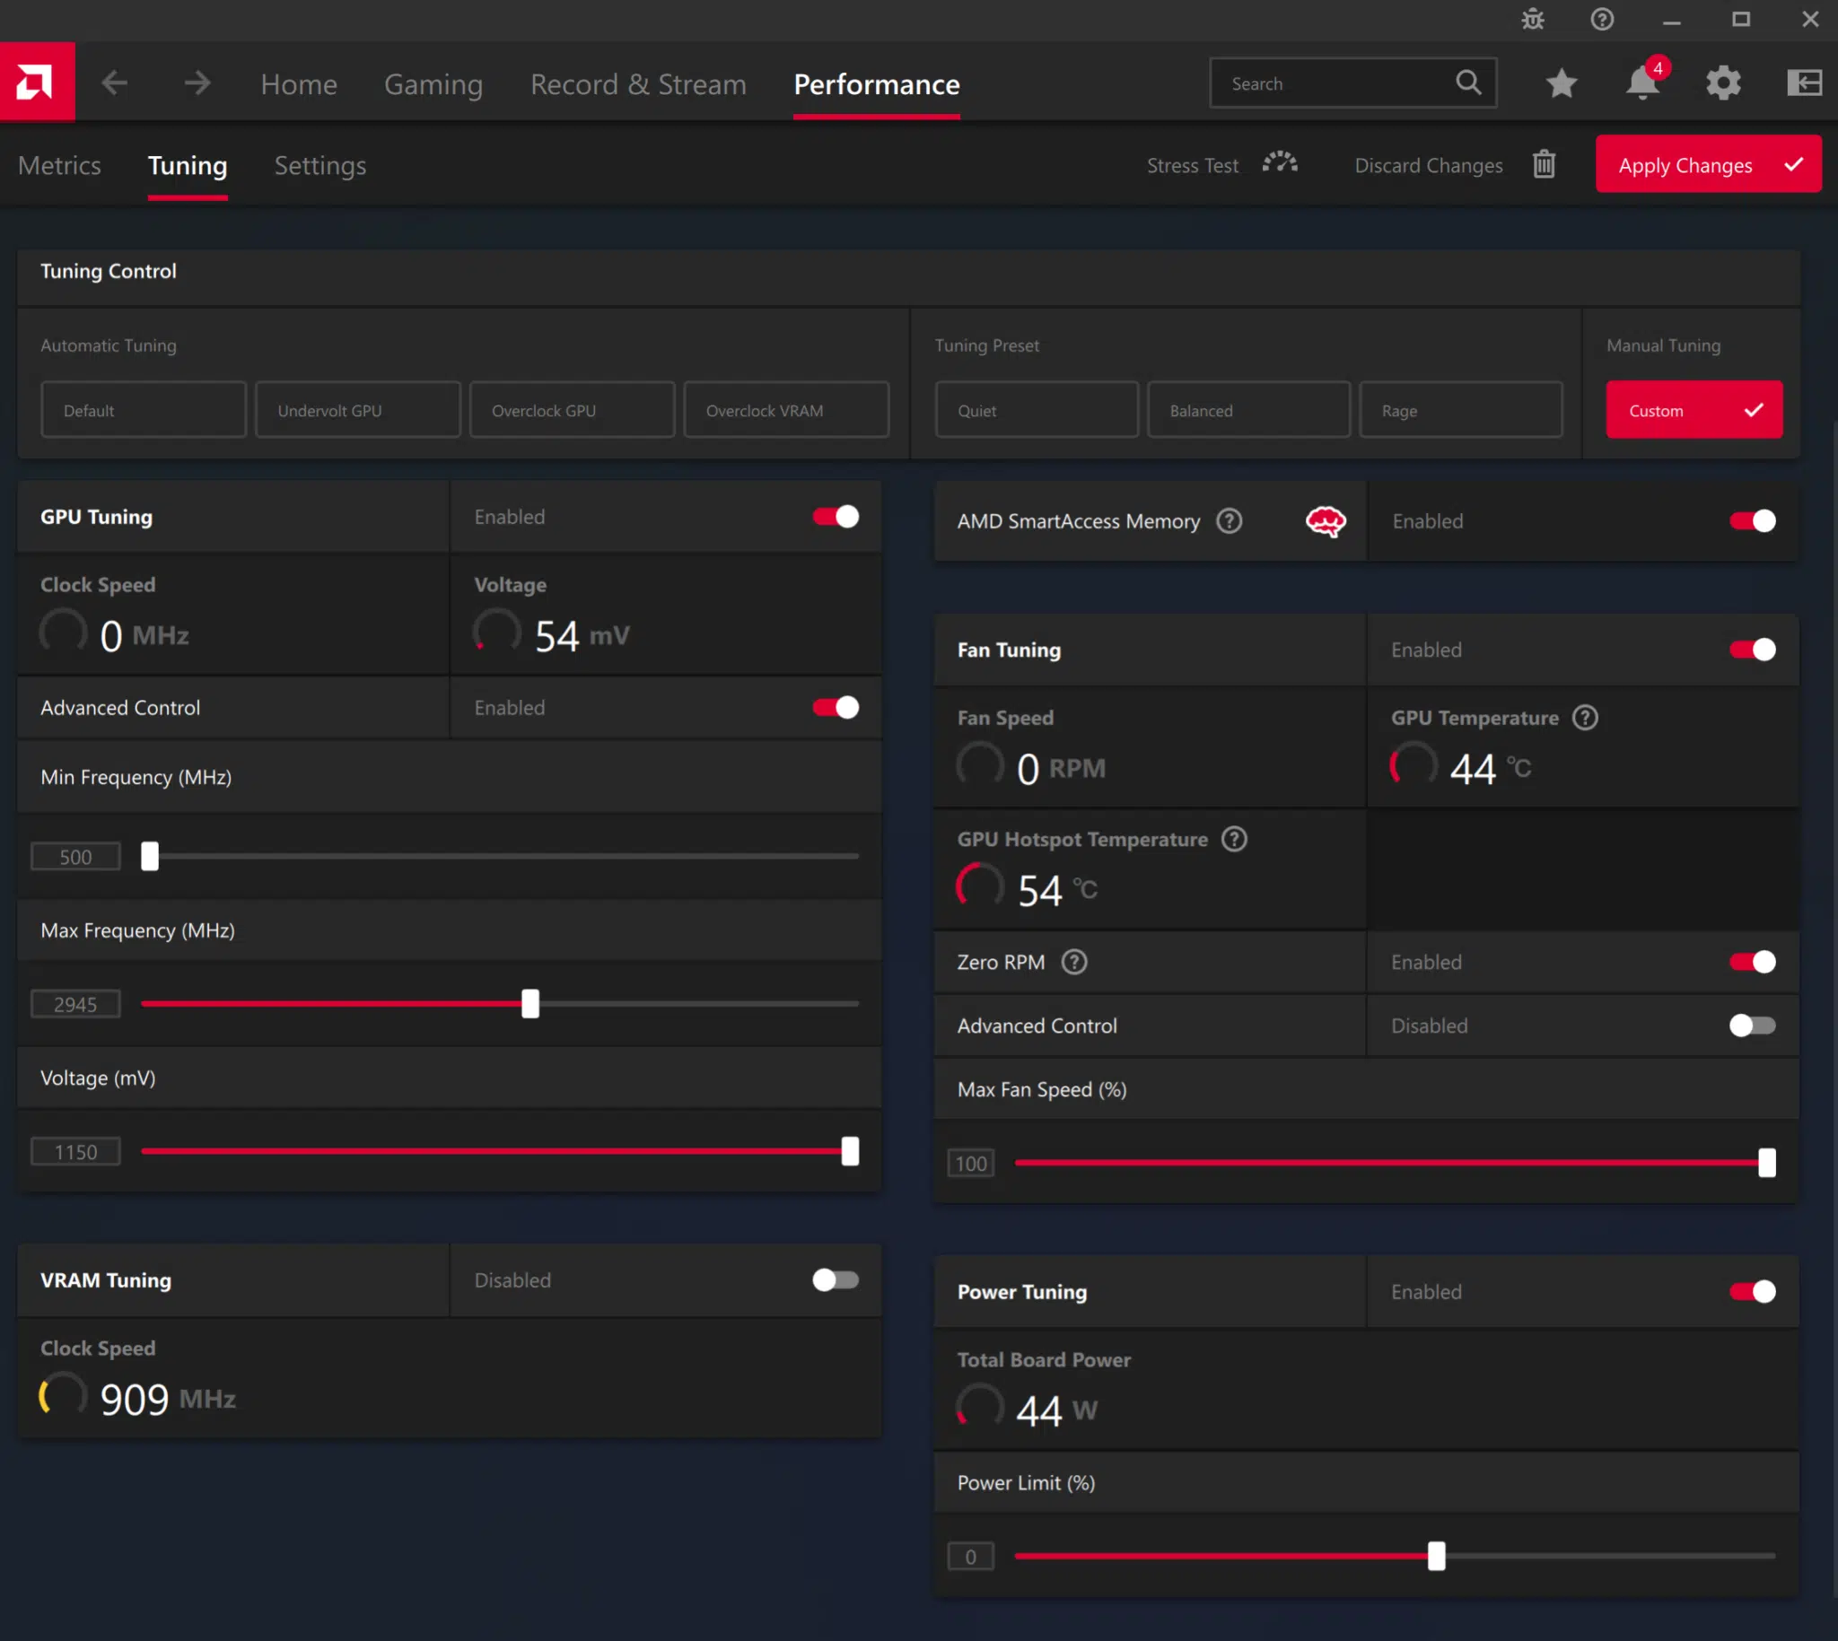Switch to the Metrics subtab
This screenshot has height=1641, width=1838.
[59, 165]
